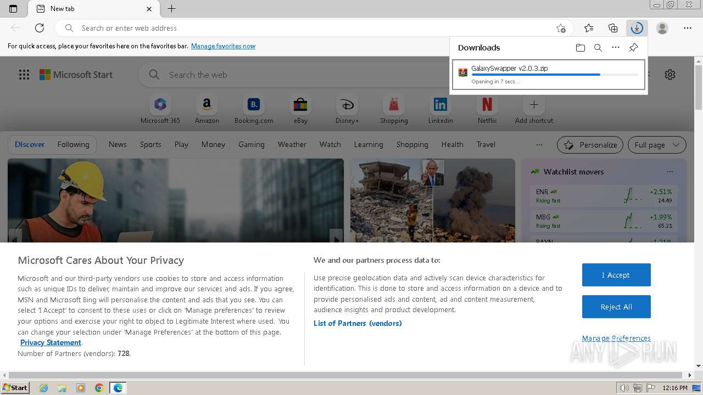This screenshot has width=703, height=395.
Task: Open the Microsoft apps grid launcher
Action: pyautogui.click(x=24, y=75)
